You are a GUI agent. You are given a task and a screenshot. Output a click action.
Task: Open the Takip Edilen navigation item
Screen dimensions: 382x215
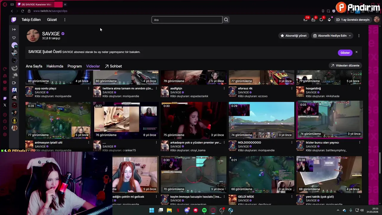31,20
